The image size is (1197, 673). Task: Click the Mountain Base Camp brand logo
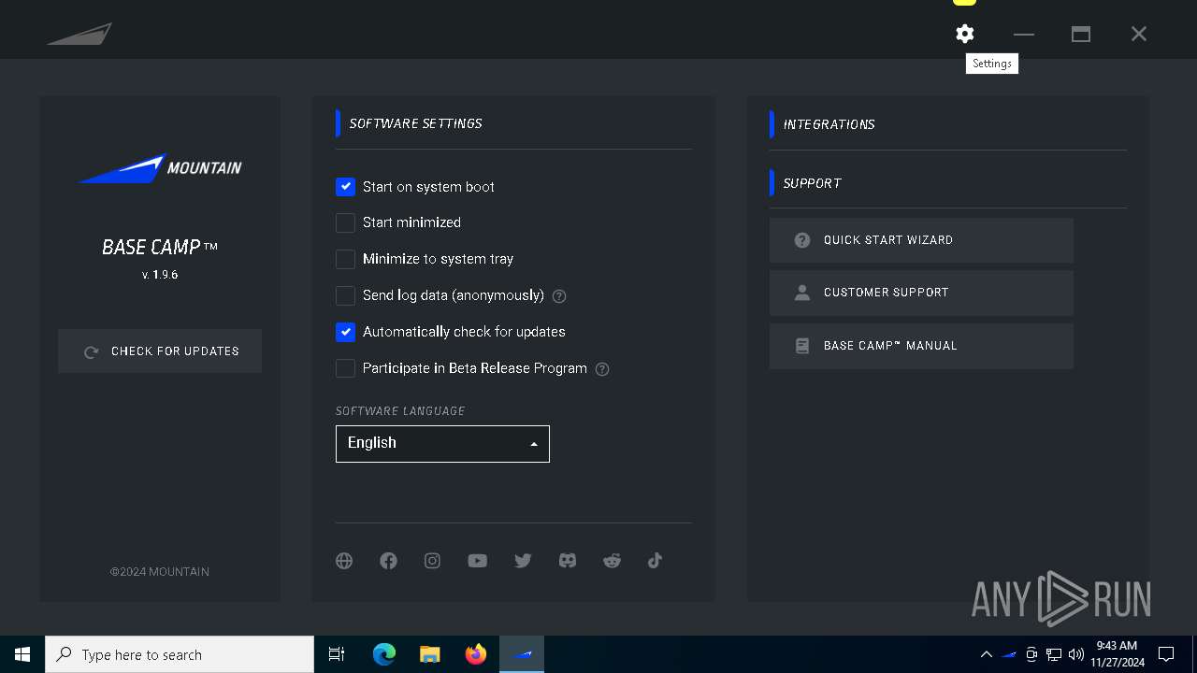coord(160,168)
